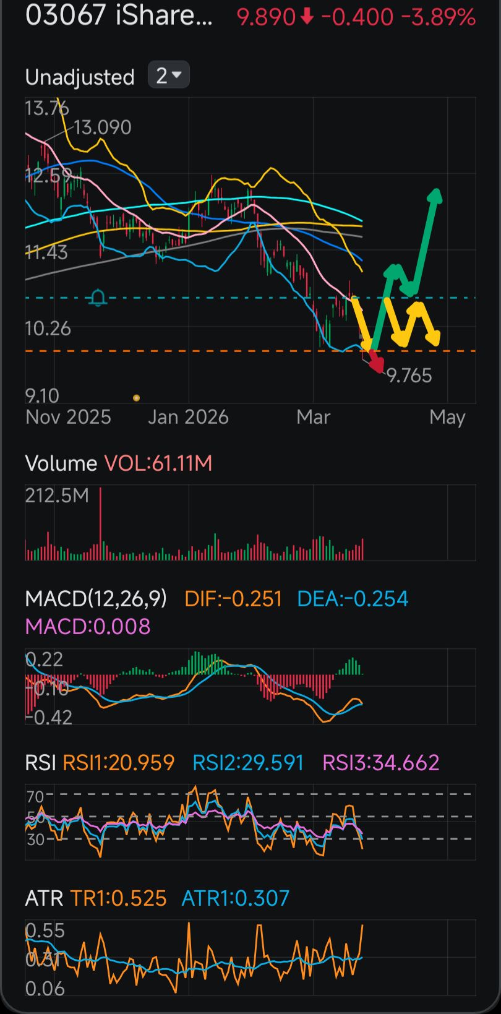The width and height of the screenshot is (501, 1014).
Task: Tap the 13.090 high price label
Action: [x=103, y=127]
